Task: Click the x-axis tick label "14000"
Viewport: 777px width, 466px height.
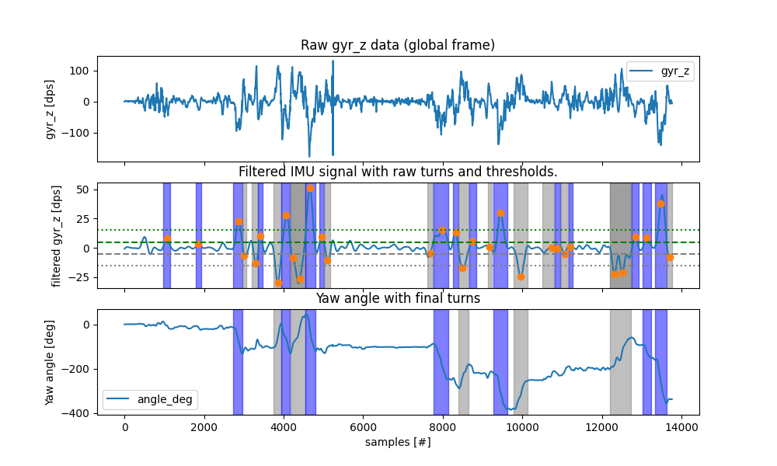Action: [681, 428]
